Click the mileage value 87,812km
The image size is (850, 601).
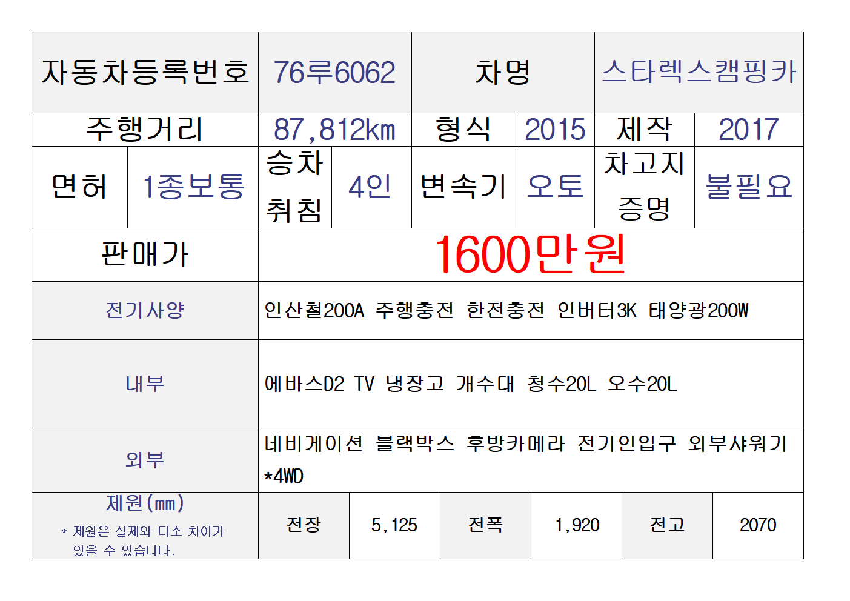tap(334, 130)
